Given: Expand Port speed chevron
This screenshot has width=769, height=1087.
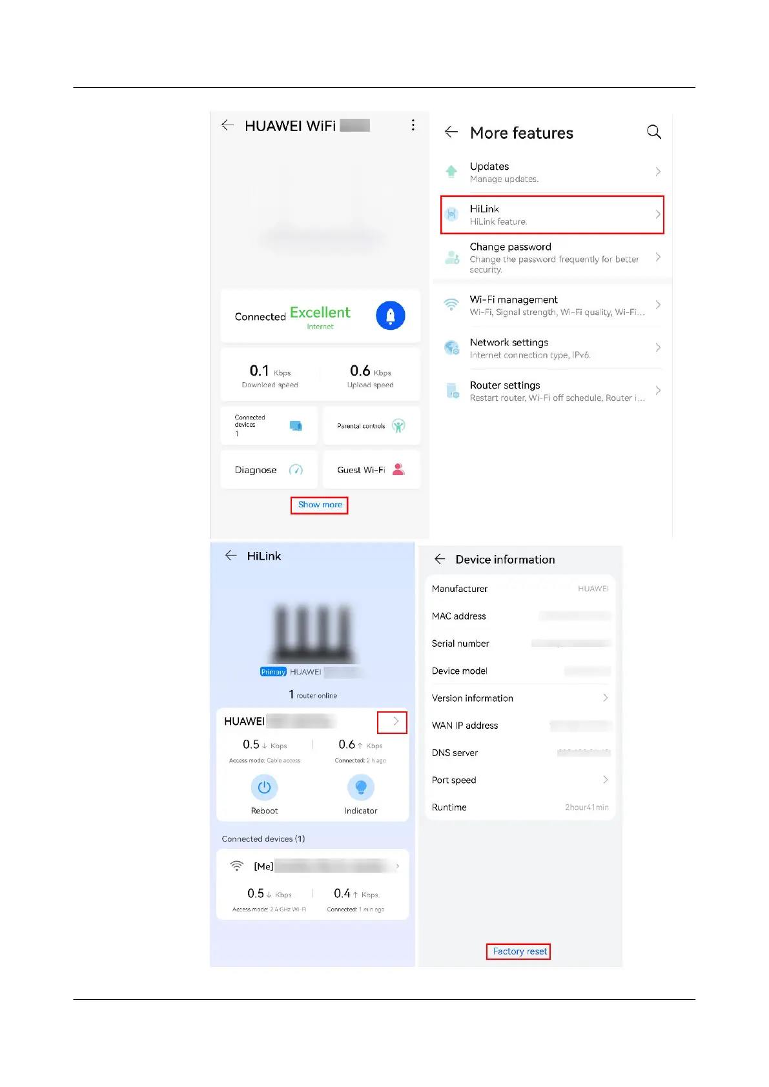Looking at the screenshot, I should coord(606,780).
